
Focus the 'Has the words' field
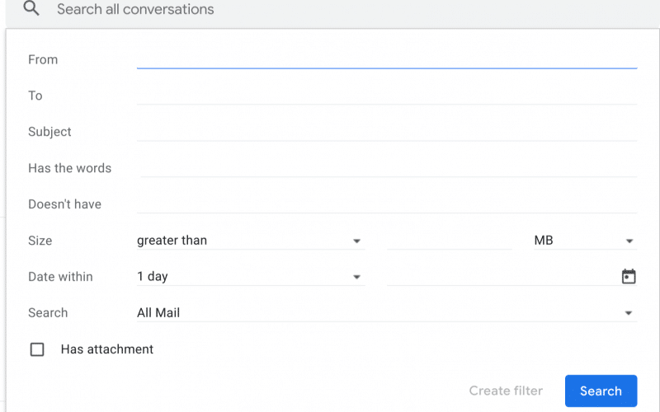click(388, 168)
